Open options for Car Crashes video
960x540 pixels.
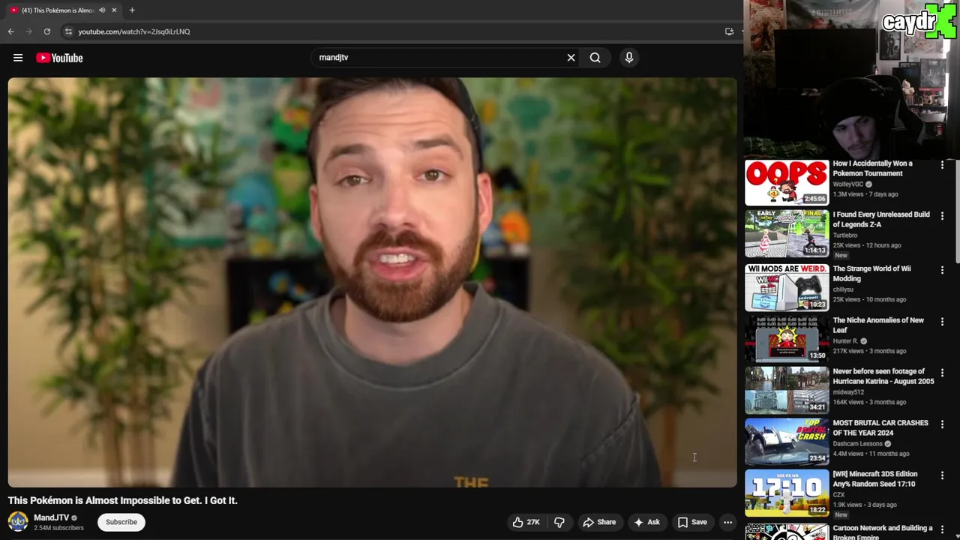(x=942, y=424)
